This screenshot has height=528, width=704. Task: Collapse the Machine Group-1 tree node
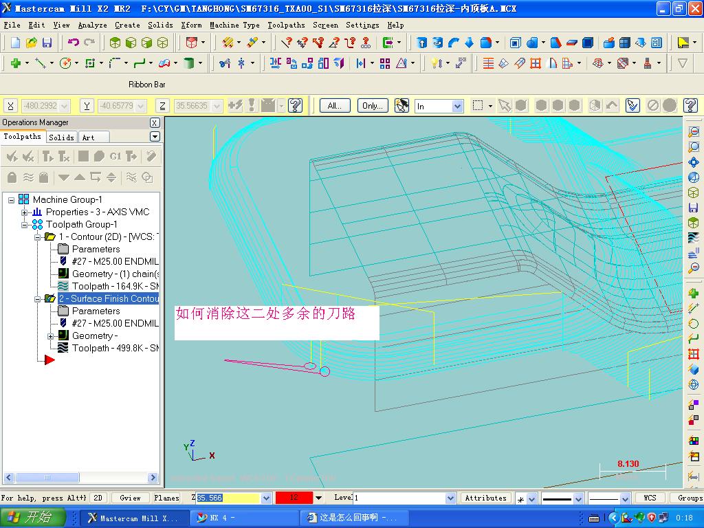[x=12, y=200]
